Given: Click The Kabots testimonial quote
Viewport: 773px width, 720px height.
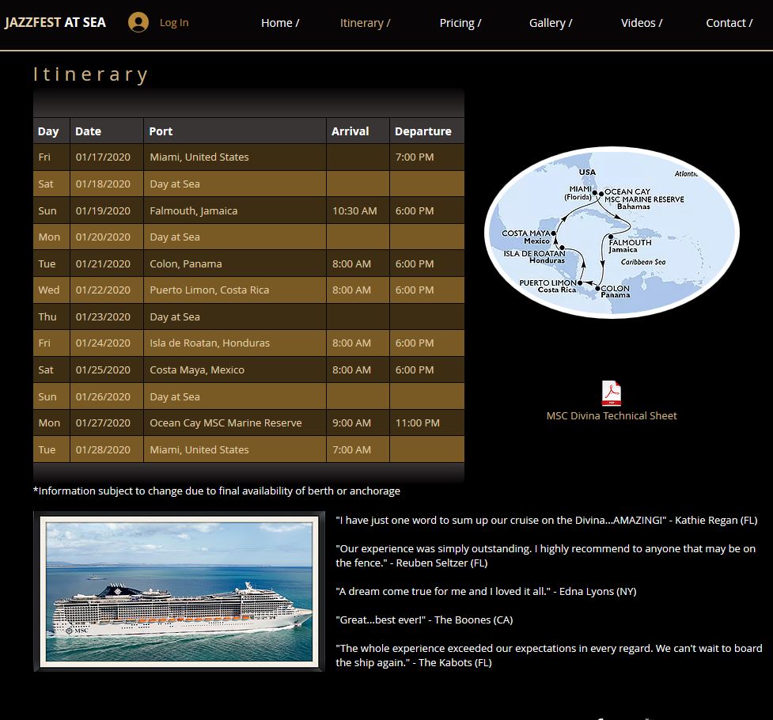Looking at the screenshot, I should tap(548, 655).
